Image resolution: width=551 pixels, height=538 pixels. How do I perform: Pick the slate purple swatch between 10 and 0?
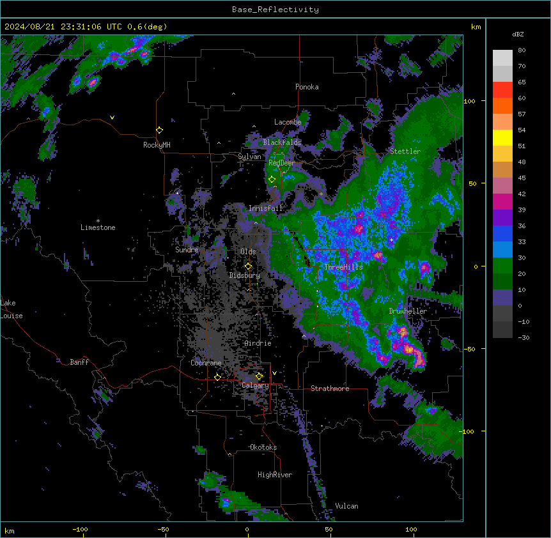coord(502,298)
